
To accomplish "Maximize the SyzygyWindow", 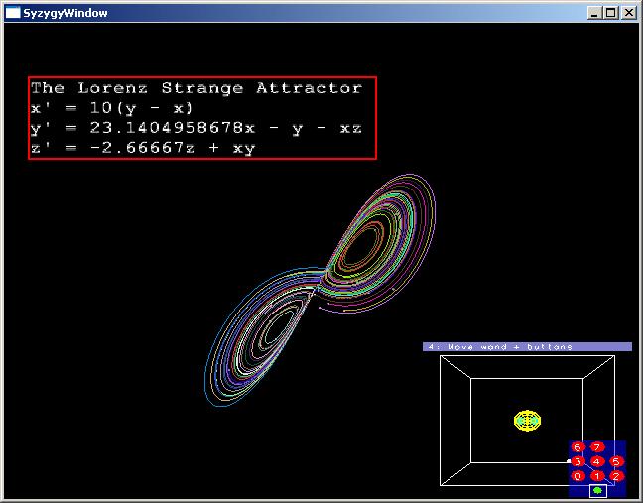I will 611,13.
